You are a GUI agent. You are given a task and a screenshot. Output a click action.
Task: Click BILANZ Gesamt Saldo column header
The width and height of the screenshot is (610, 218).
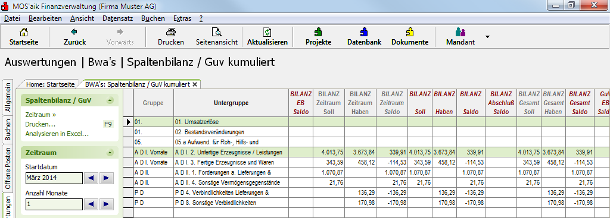click(580, 103)
